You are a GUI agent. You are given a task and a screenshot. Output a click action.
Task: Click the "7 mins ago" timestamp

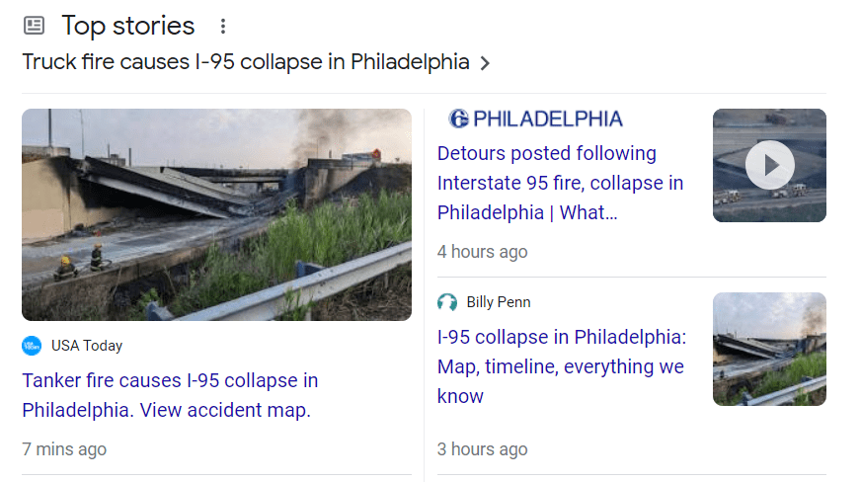point(64,449)
